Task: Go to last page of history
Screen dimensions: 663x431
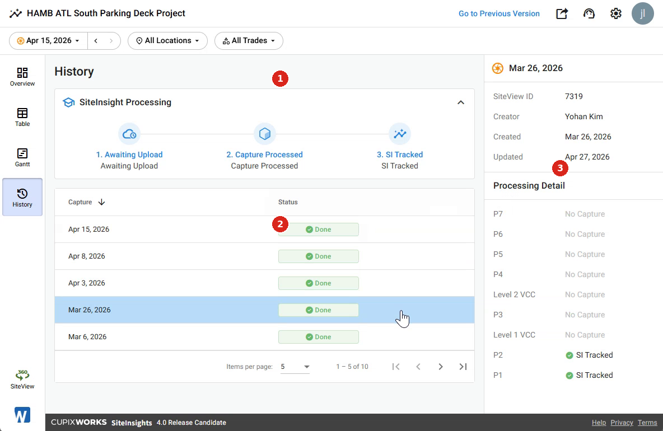Action: pos(463,367)
